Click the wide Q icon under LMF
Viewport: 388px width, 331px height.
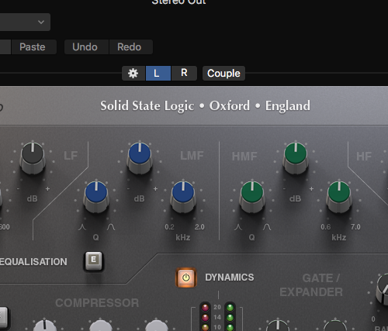[111, 227]
